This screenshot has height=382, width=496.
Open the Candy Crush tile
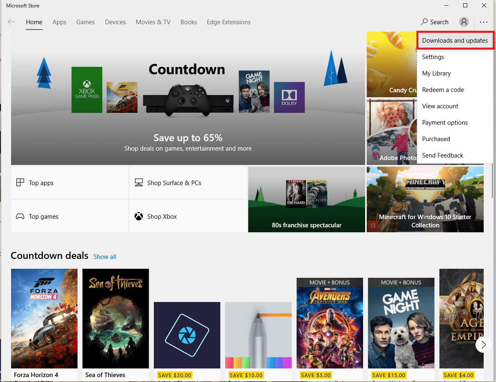(x=391, y=65)
